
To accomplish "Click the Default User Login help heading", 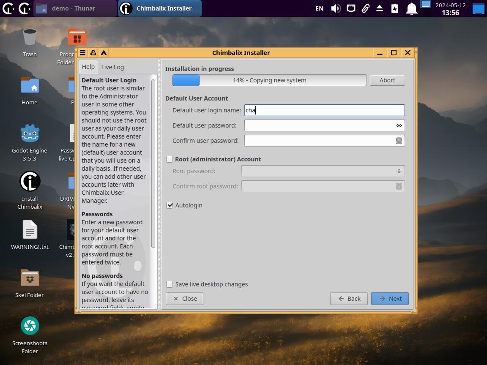I will (x=109, y=80).
